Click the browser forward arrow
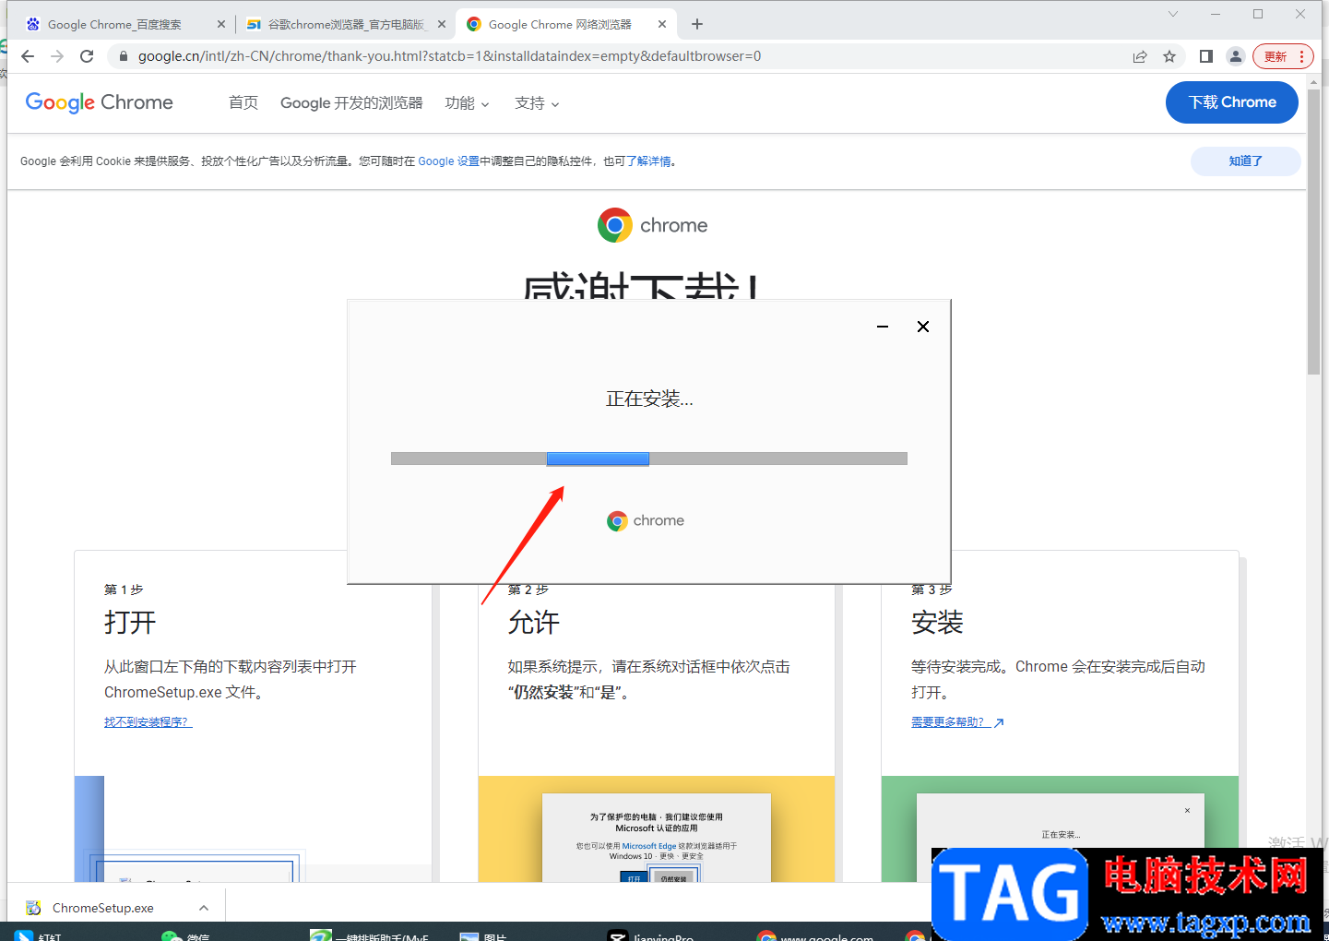The width and height of the screenshot is (1329, 941). [x=57, y=56]
